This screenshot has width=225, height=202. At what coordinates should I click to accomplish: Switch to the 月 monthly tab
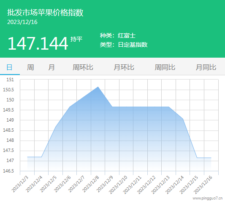coord(52,67)
